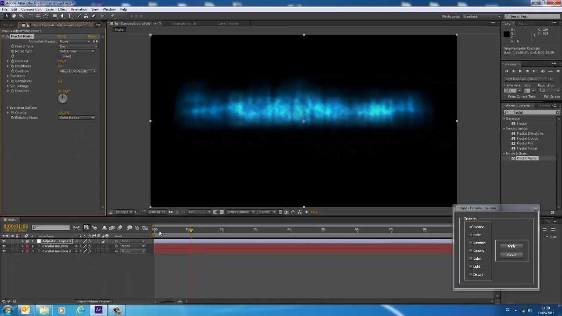Open the Effect menu
Screen dimensions: 562x316
(x=62, y=9)
